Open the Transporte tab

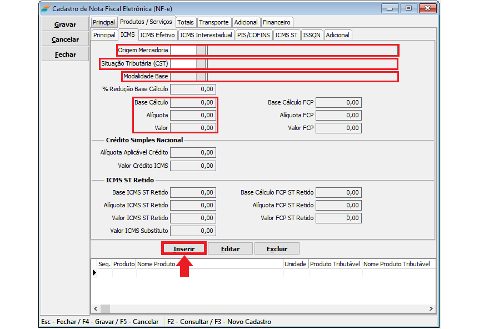(x=214, y=22)
